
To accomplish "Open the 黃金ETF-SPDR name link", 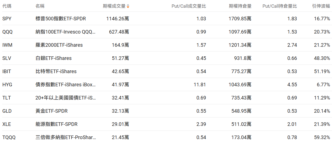I will (52, 111).
